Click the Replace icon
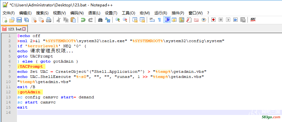 [x=107, y=20]
